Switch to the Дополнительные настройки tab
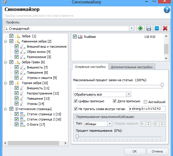 (131, 67)
